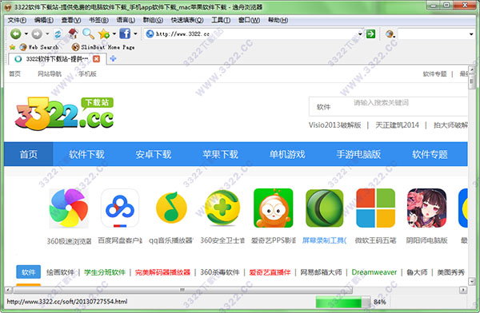Open the 编辑(E) menu
This screenshot has height=313, width=480.
point(44,20)
